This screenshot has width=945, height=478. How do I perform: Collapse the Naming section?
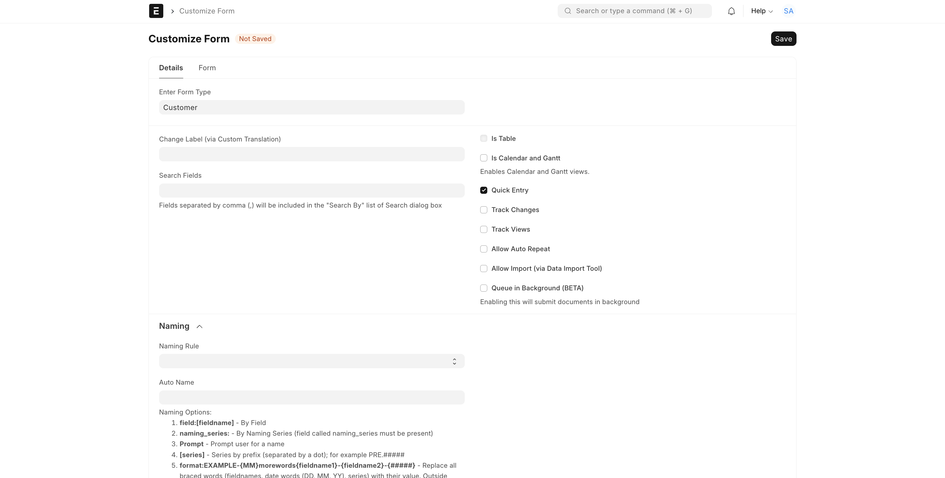click(199, 327)
